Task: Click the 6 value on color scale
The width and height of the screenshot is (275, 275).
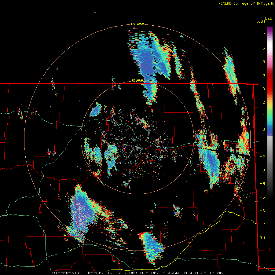Action: coord(264,48)
